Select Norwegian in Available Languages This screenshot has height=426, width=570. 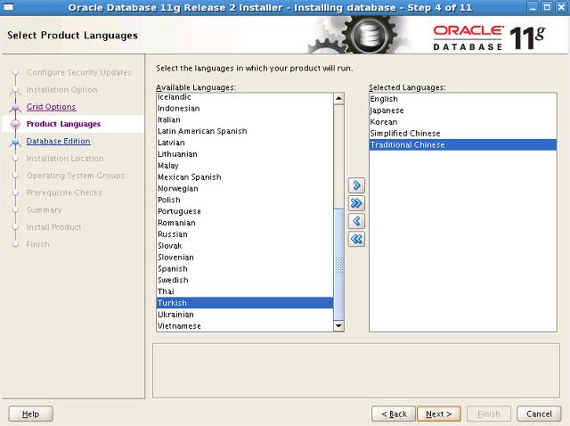point(245,188)
